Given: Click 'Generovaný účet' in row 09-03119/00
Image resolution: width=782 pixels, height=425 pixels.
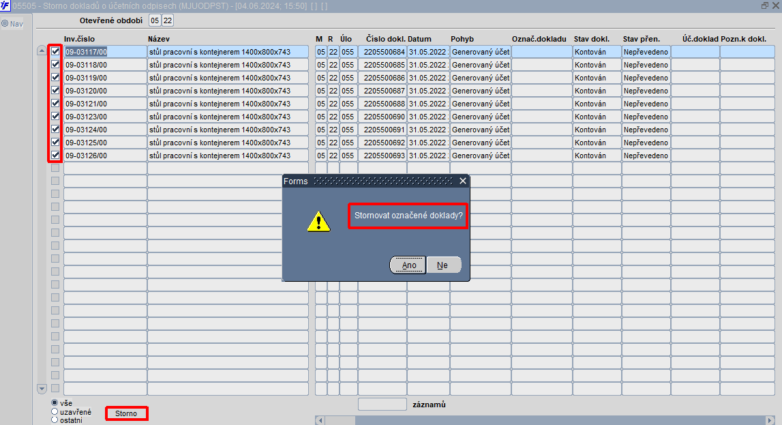Looking at the screenshot, I should 480,78.
